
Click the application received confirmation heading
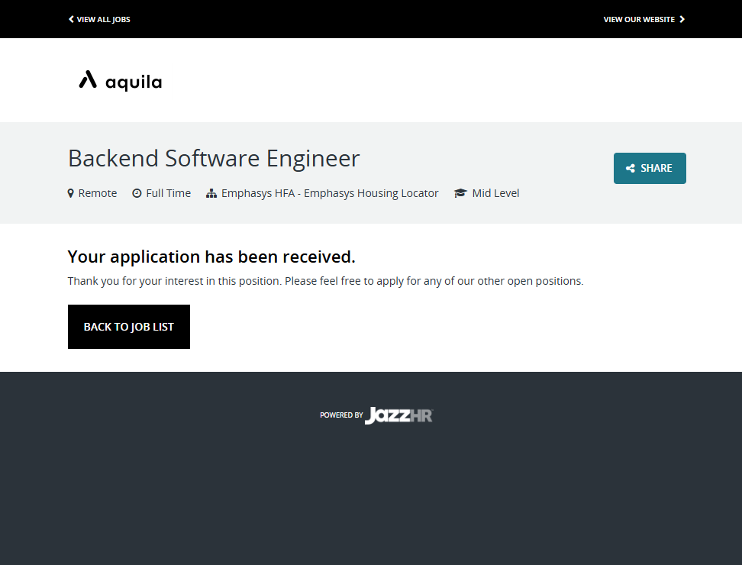tap(211, 257)
